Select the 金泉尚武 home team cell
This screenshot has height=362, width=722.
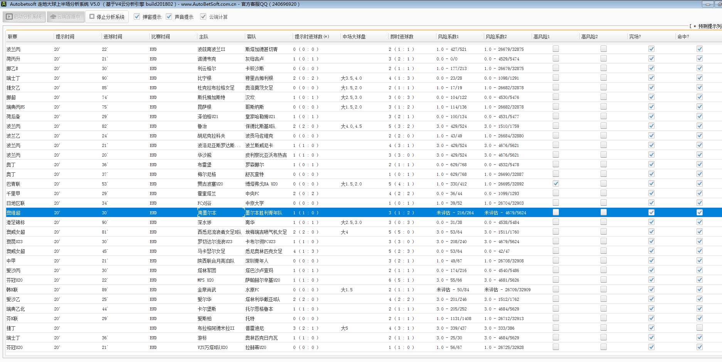(x=207, y=290)
